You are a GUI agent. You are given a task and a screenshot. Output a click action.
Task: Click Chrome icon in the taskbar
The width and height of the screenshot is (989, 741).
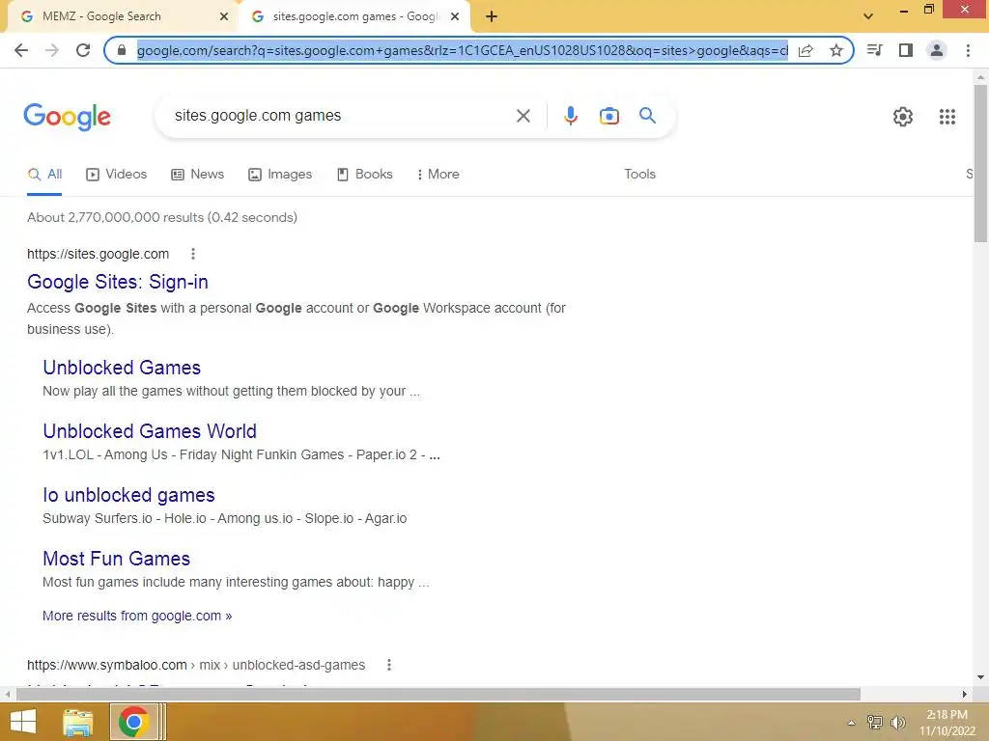point(133,722)
